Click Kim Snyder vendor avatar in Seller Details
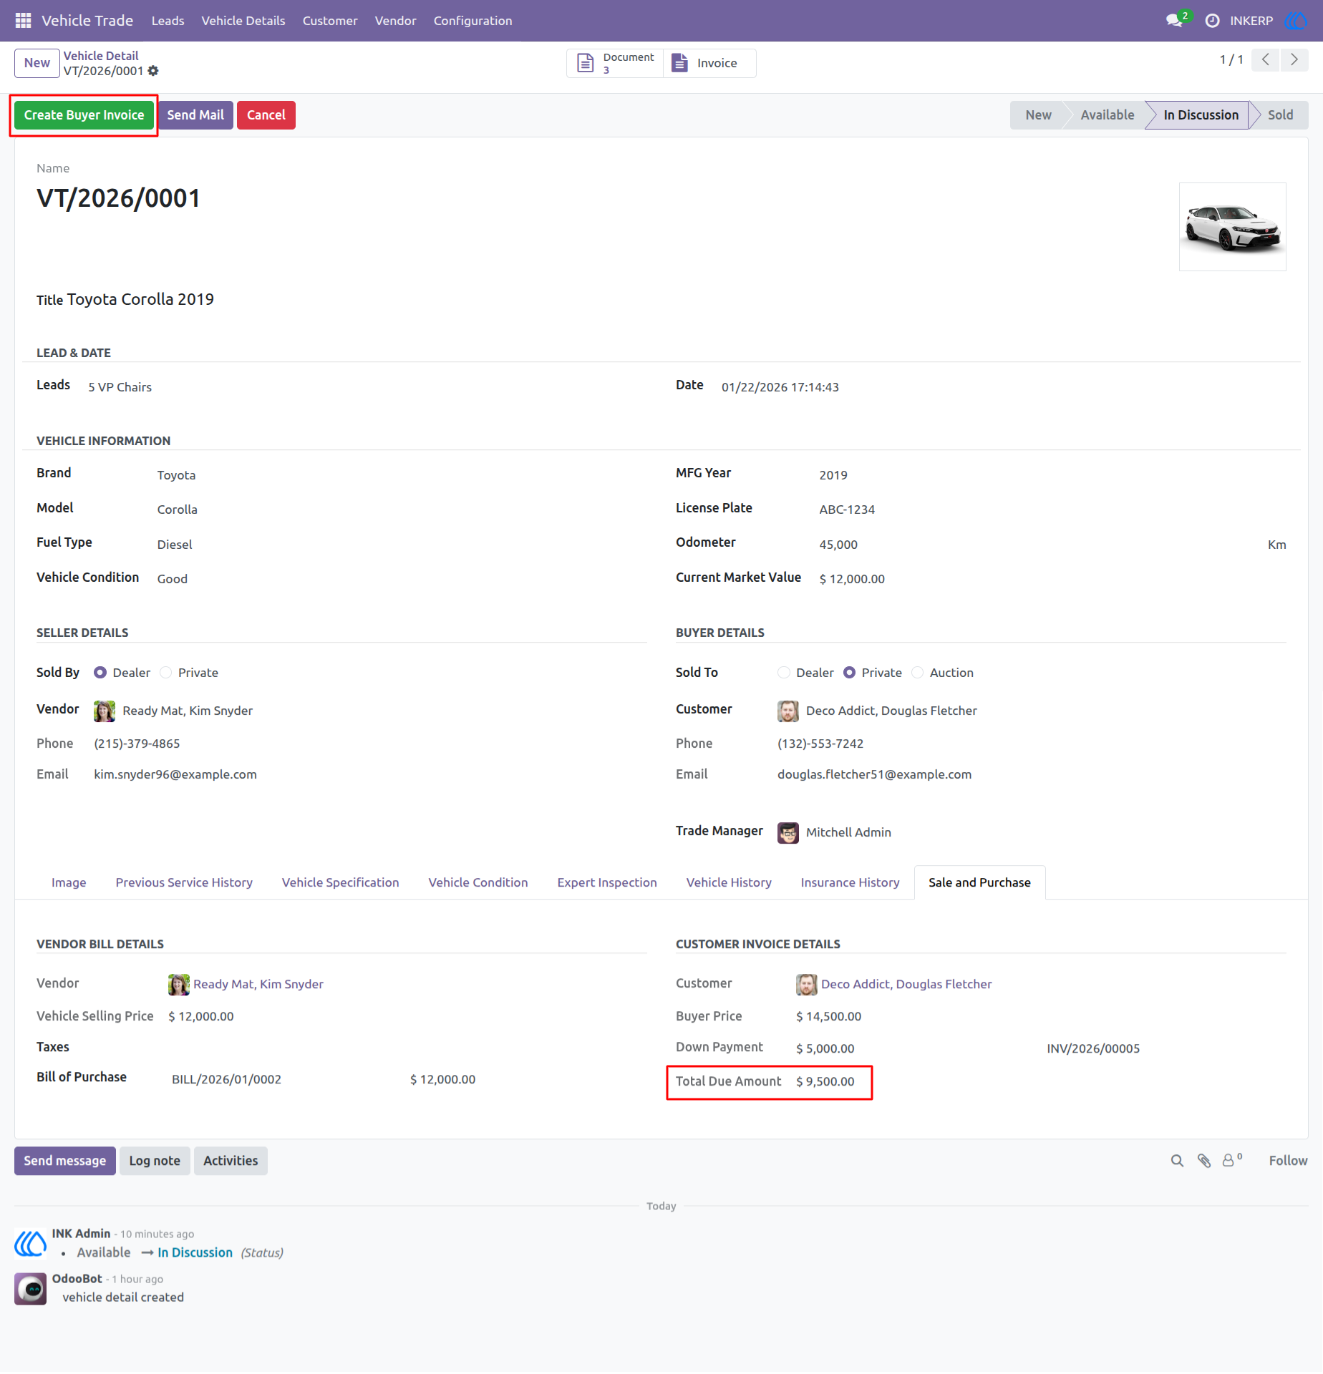The height and width of the screenshot is (1374, 1323). point(105,711)
